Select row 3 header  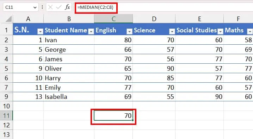coord(6,50)
